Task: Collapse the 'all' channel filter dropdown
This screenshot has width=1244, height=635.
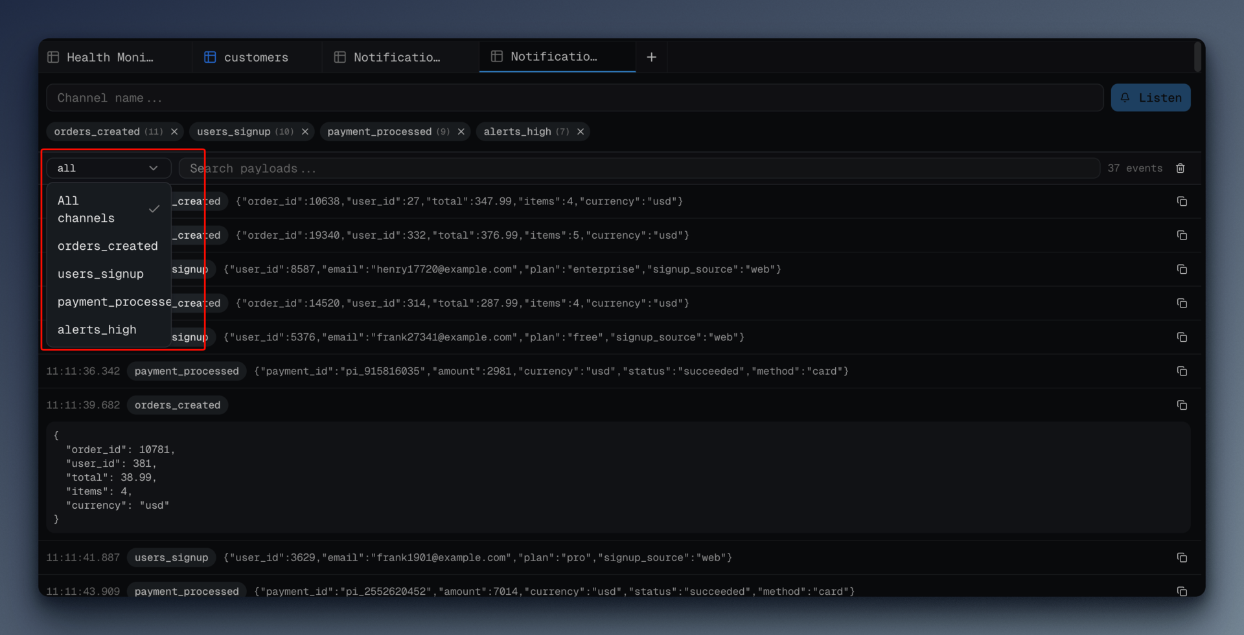Action: point(108,168)
